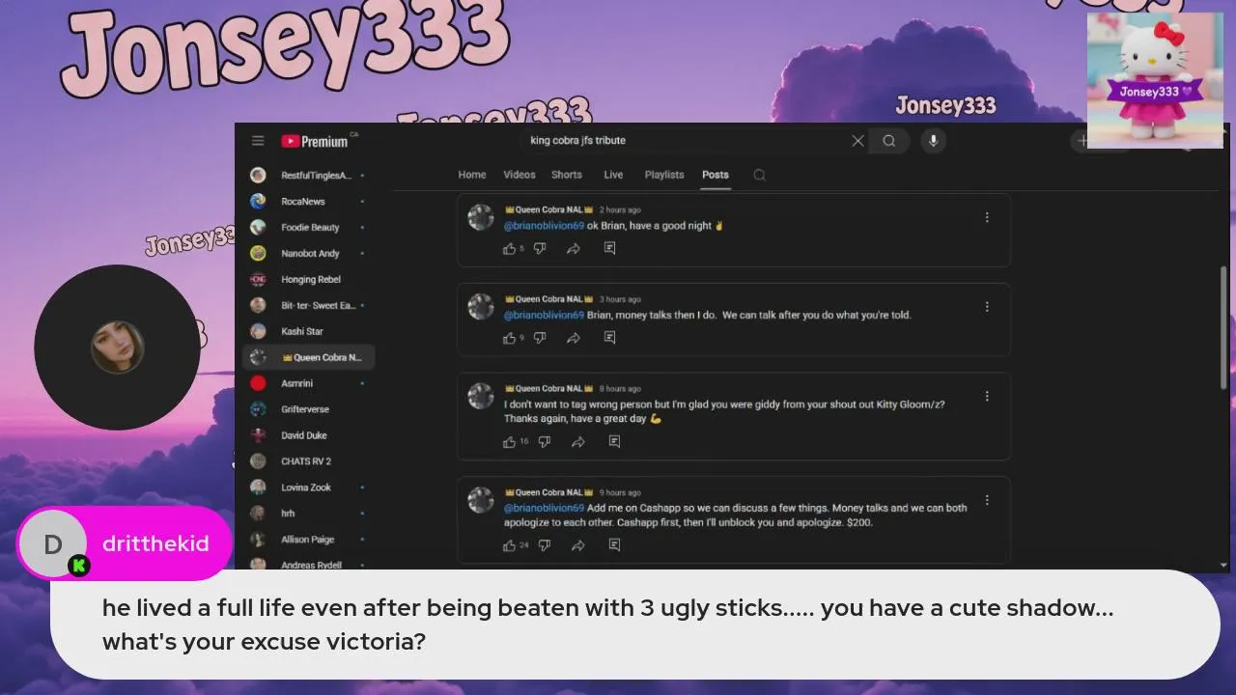Screen dimensions: 1236x695
Task: Clear the search box with the X icon
Action: point(857,141)
